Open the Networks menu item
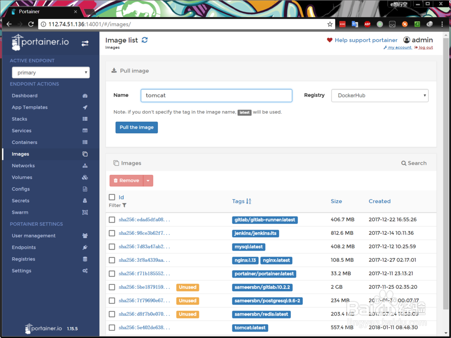 (51, 166)
